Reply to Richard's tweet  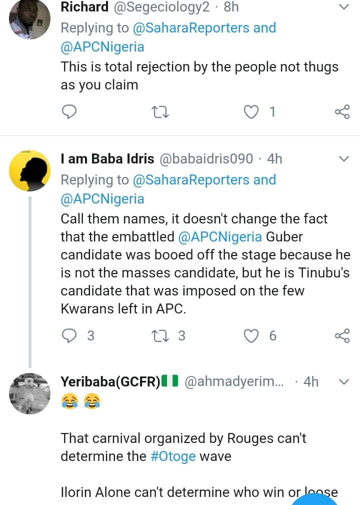click(68, 112)
